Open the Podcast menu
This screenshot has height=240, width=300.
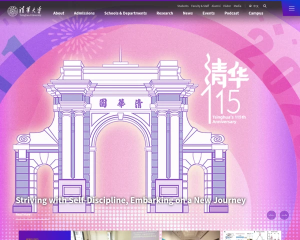coord(231,13)
